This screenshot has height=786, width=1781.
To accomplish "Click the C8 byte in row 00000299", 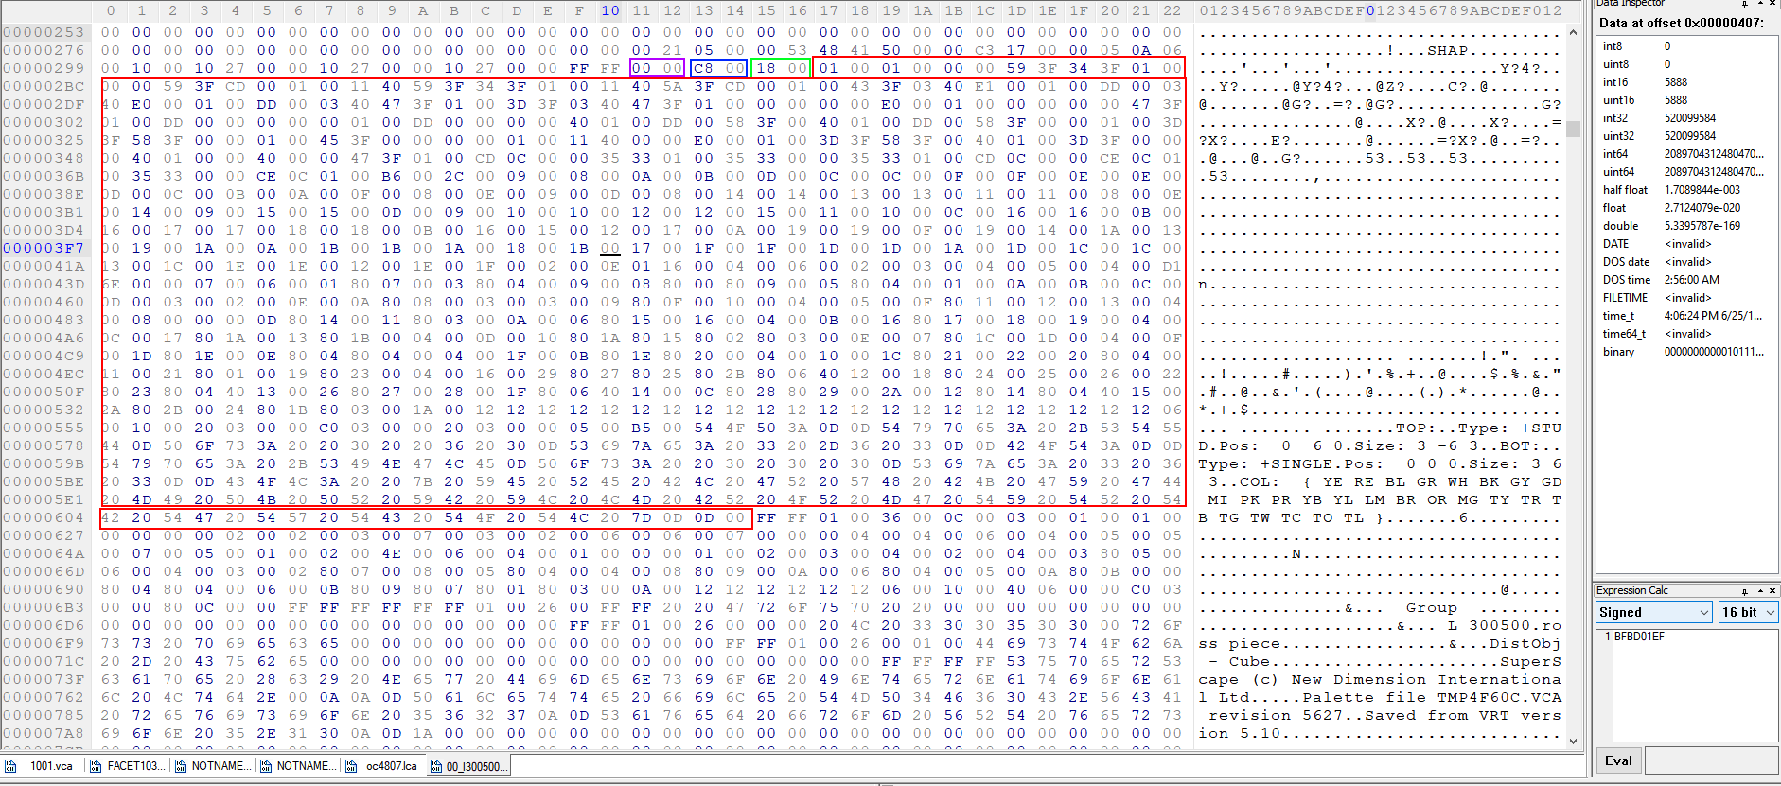I will point(703,68).
